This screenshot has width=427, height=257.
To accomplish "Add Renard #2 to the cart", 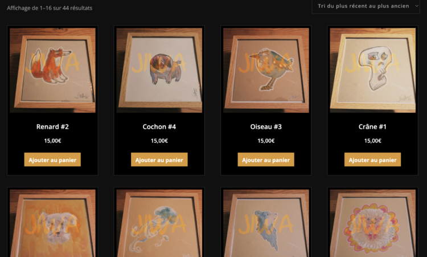I will click(x=52, y=160).
